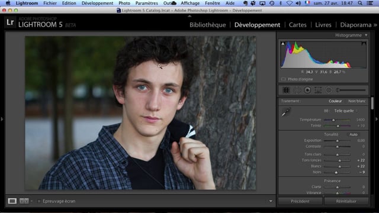Collapse the top module panel arrow
Viewport: 379px width, 213px height.
pos(189,16)
